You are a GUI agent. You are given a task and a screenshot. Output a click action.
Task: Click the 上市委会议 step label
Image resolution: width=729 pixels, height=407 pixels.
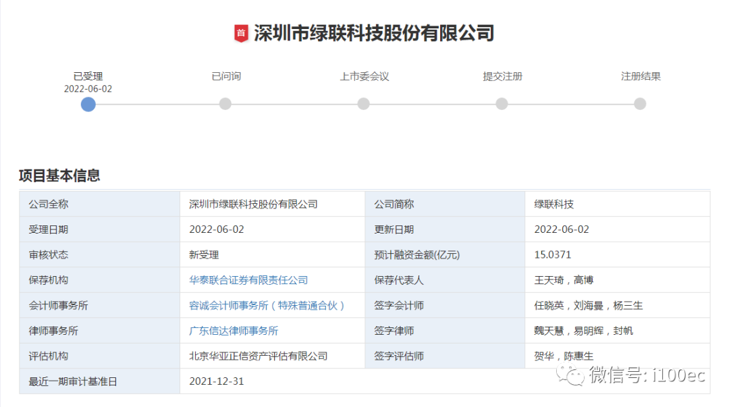pyautogui.click(x=364, y=76)
